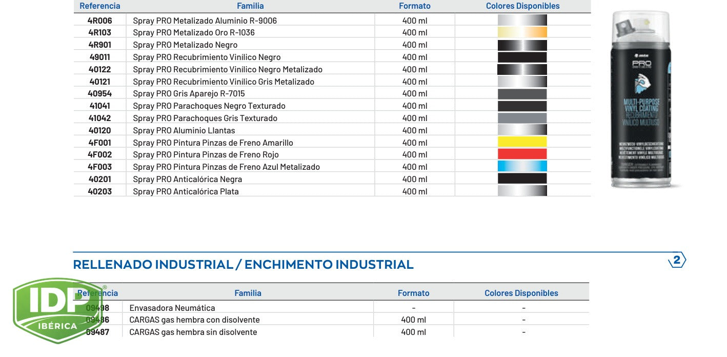Click the Vinílico Negro Metalizado swatch
This screenshot has height=357, width=727.
pos(522,69)
